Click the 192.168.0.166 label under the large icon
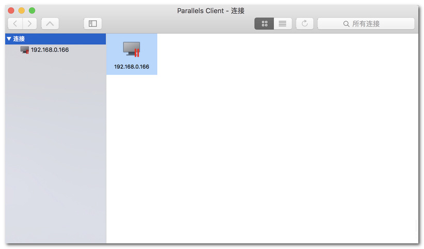The width and height of the screenshot is (424, 249). tap(132, 67)
